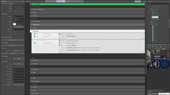The height and width of the screenshot is (95, 170).
Task: Click the eGlobal event sheet icon
Action: (153, 17)
